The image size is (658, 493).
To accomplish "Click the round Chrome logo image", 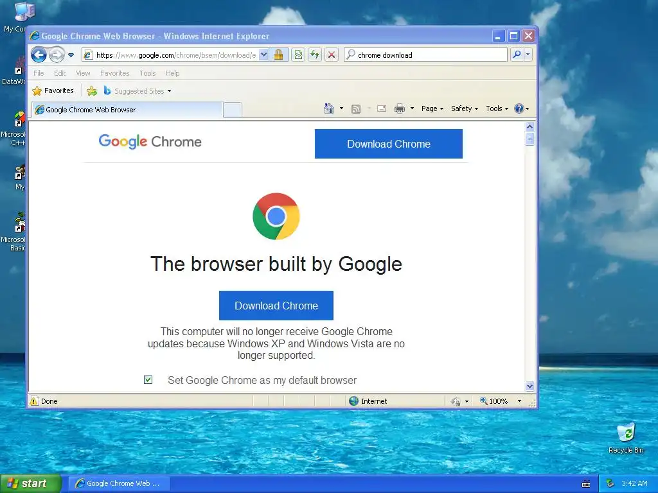I will 276,216.
